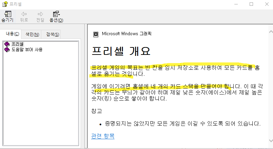The height and width of the screenshot is (149, 273).
Task: Click the 뒤로 (Back) arrow icon
Action: [24, 14]
